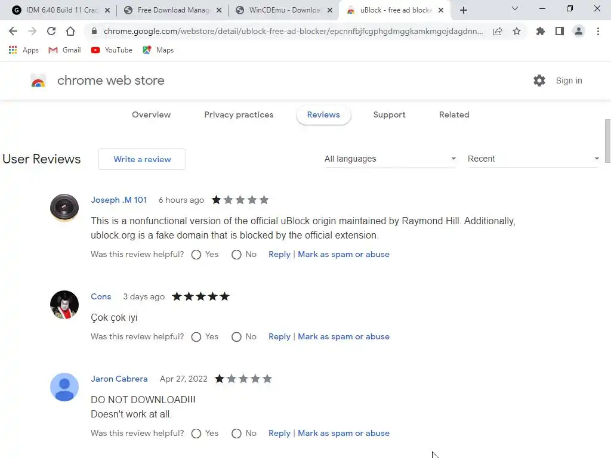
Task: Mark Cons review as spam or abuse
Action: coord(344,337)
